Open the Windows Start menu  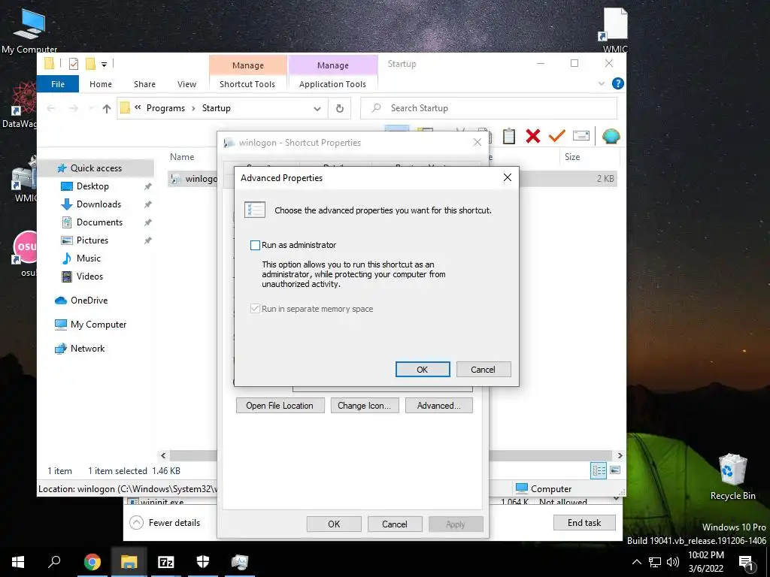click(18, 562)
